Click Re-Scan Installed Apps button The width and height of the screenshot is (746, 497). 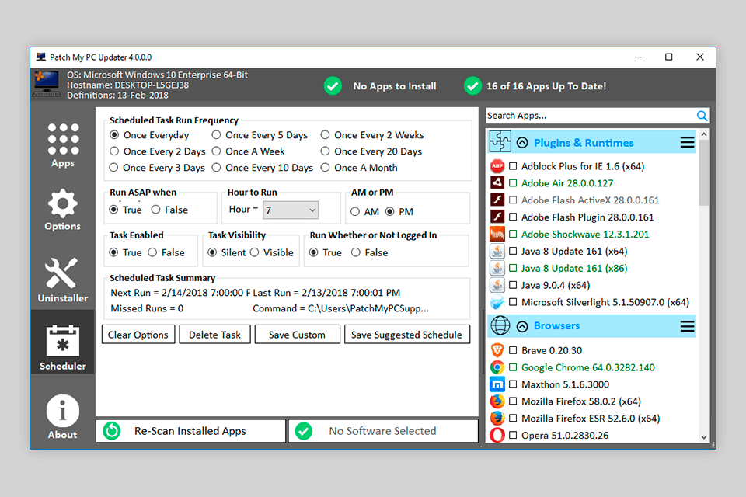[x=191, y=431]
